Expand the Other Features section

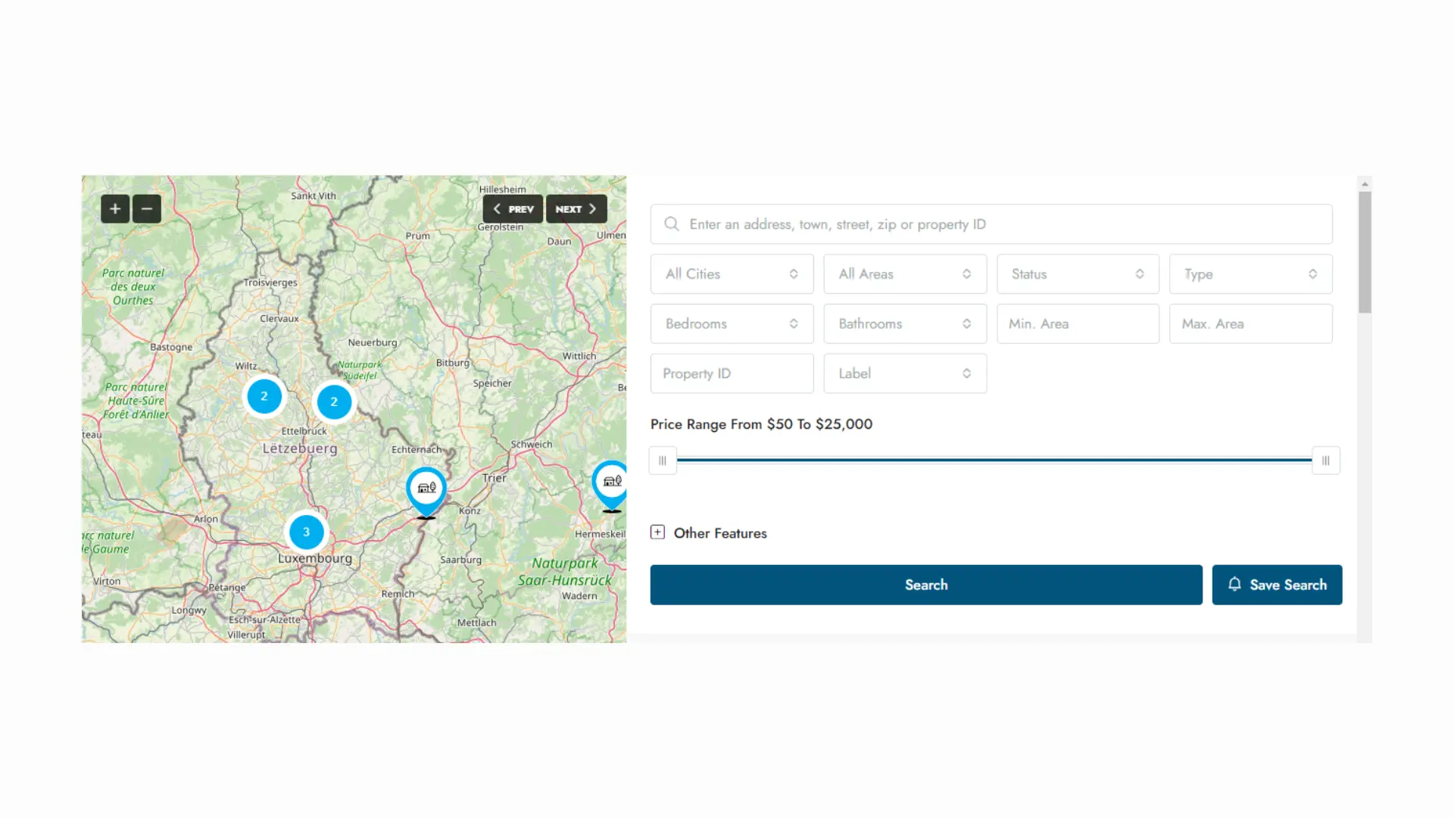point(657,532)
